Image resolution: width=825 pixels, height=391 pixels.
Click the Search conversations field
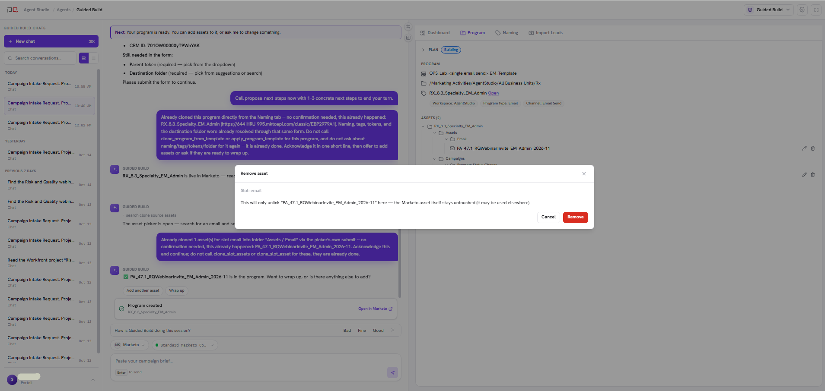(x=40, y=58)
